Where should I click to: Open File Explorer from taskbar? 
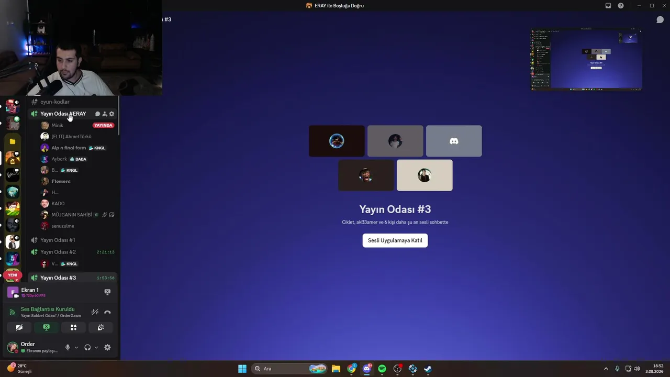pos(336,369)
